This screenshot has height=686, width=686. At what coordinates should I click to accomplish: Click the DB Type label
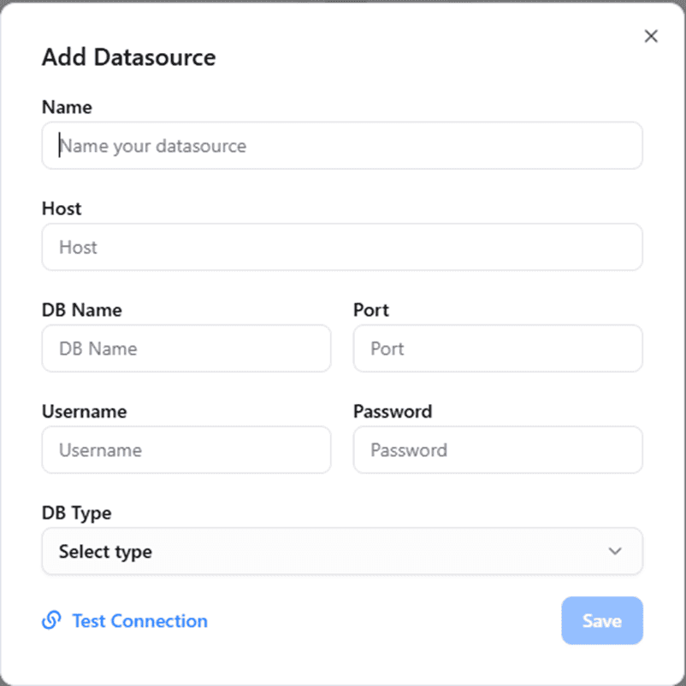pos(77,513)
